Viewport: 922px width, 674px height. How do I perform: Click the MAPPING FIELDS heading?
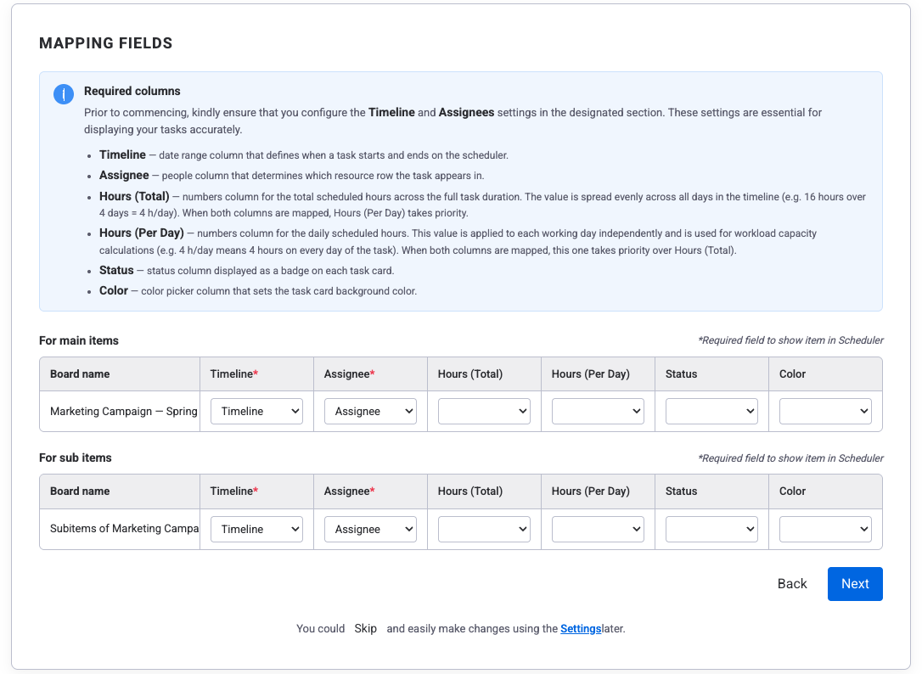pyautogui.click(x=106, y=43)
